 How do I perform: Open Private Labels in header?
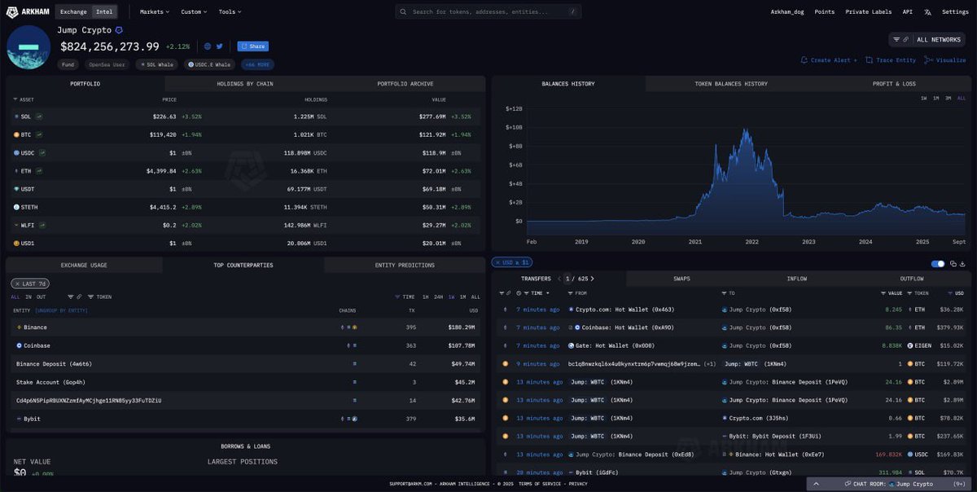point(868,12)
